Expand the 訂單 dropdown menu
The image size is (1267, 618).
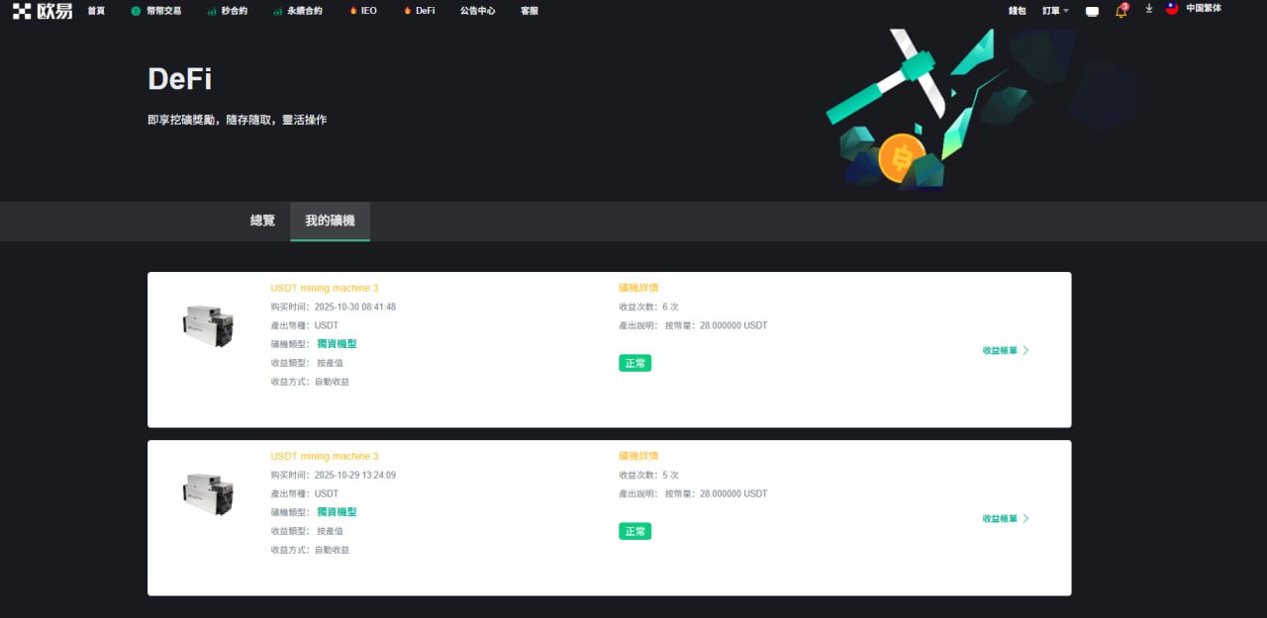[1055, 11]
